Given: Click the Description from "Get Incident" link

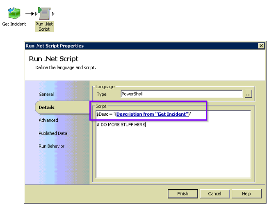Looking at the screenshot, I should [153, 114].
